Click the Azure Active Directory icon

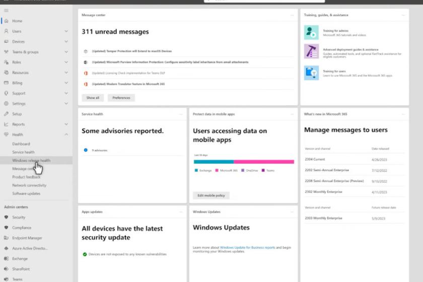point(6,248)
